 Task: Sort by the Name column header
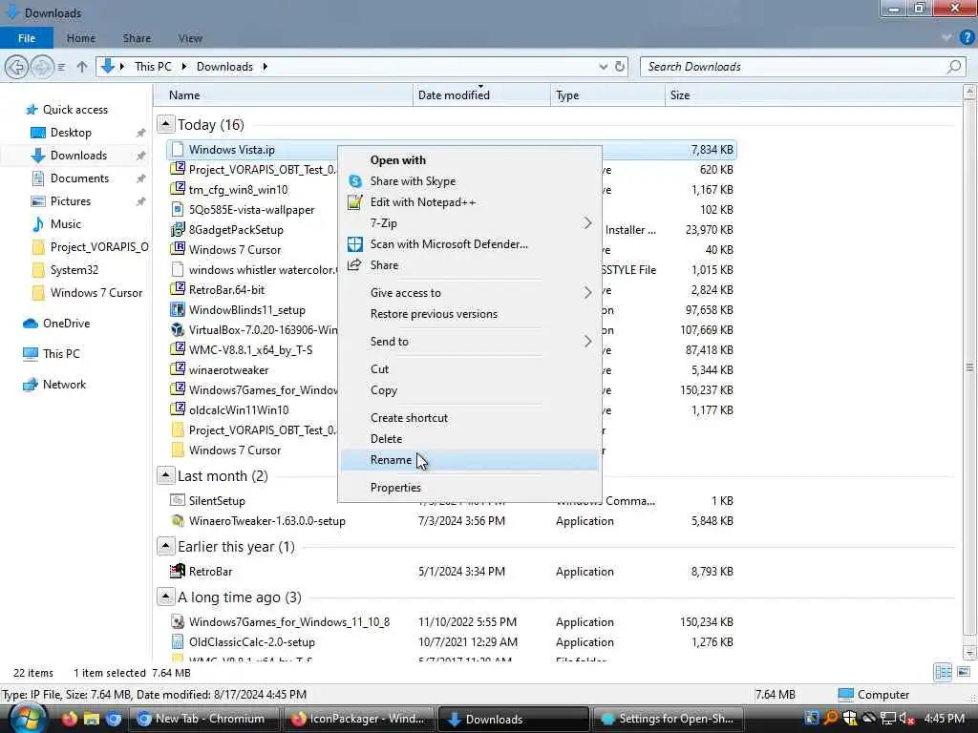coord(283,95)
